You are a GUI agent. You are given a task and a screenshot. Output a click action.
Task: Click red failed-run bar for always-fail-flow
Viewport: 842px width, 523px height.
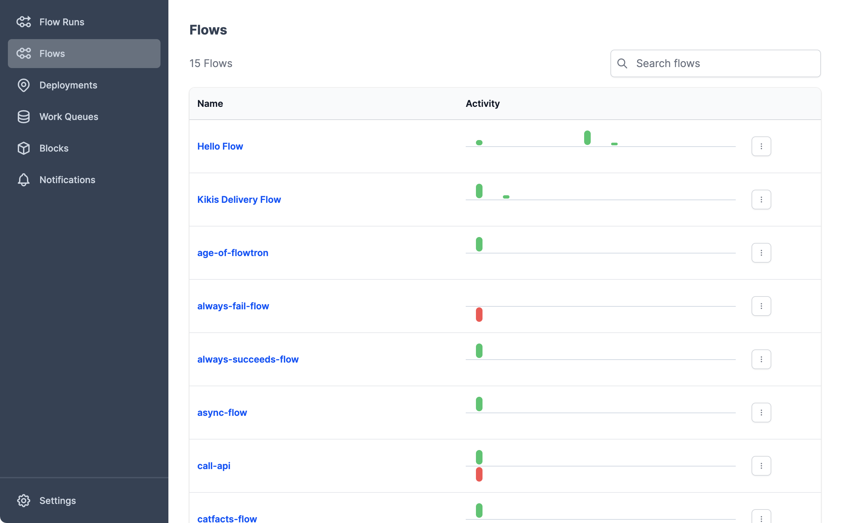click(479, 315)
